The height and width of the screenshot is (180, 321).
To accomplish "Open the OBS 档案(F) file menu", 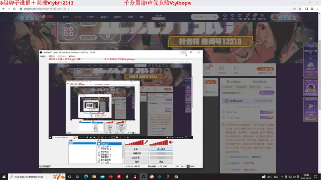I will point(43,56).
